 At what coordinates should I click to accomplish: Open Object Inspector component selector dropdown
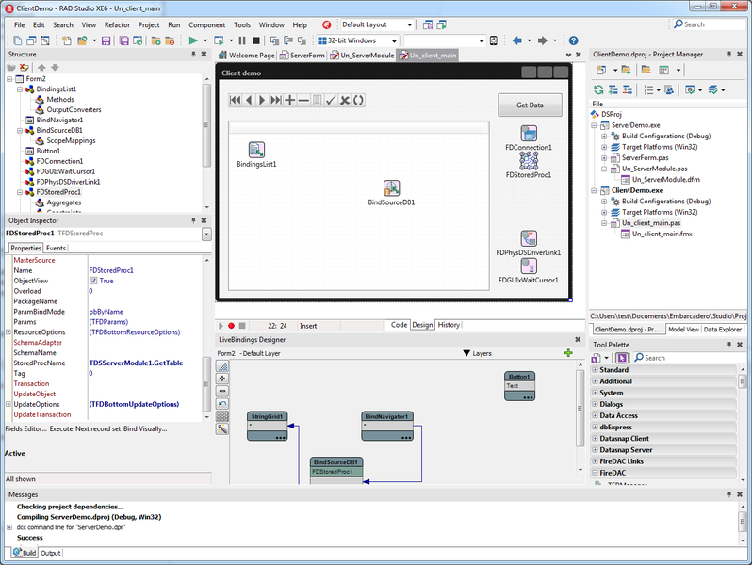206,234
